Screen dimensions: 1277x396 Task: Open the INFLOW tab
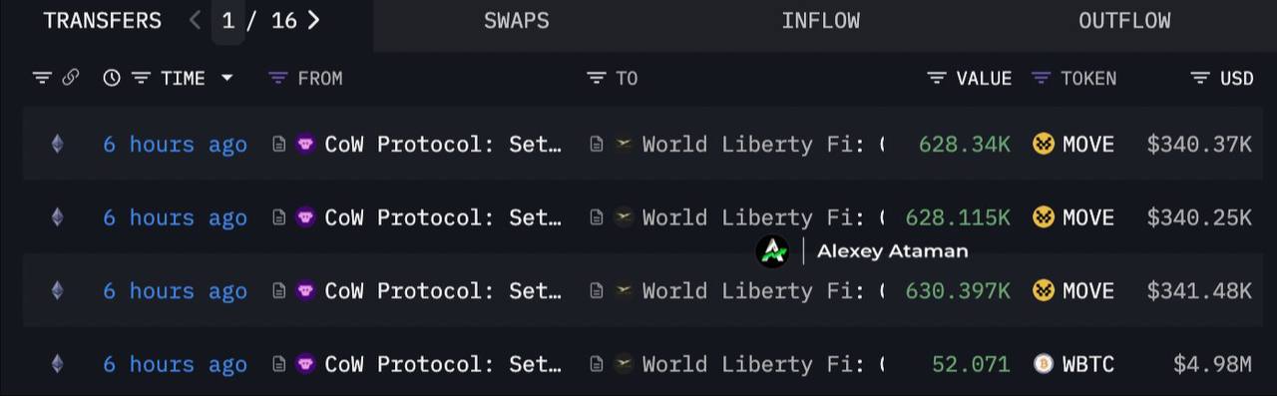coord(820,21)
